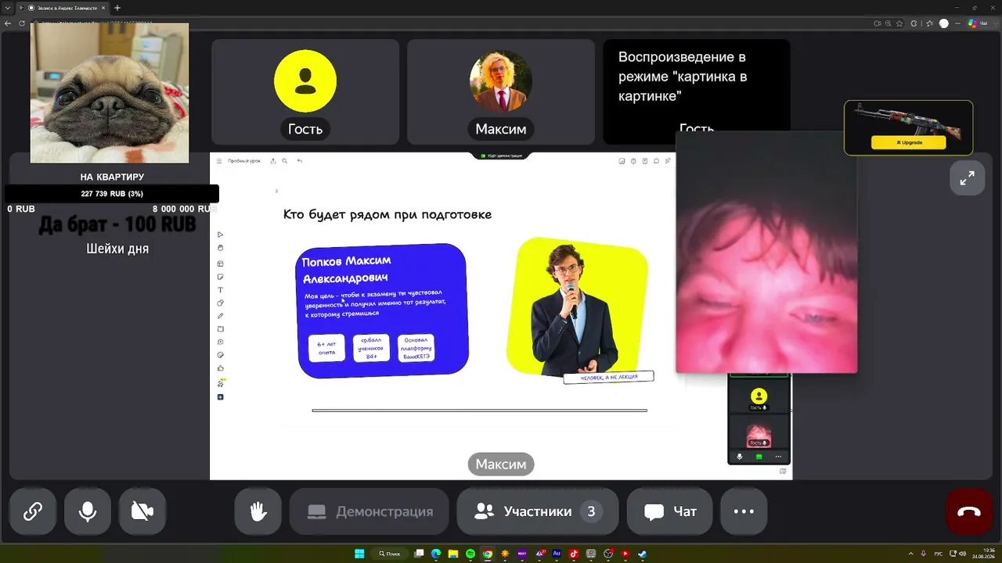Click the Upgrade button under the rifle

(x=908, y=142)
